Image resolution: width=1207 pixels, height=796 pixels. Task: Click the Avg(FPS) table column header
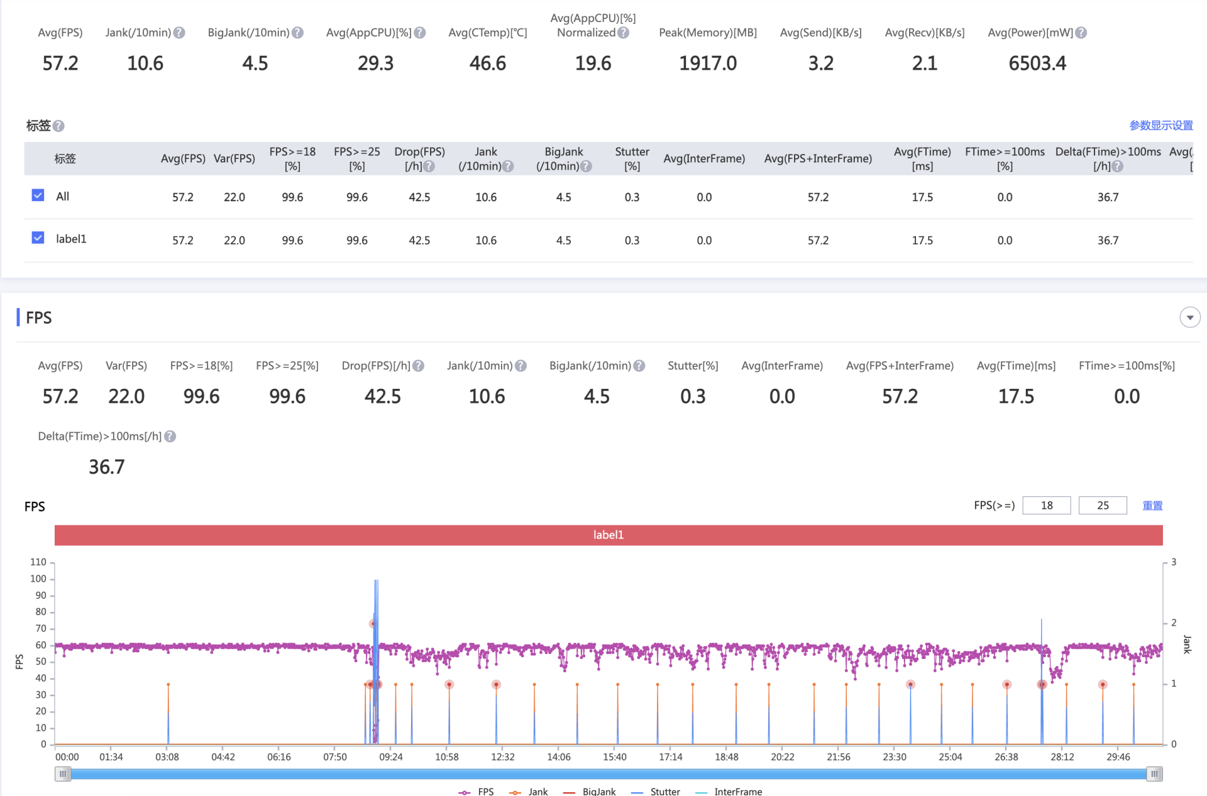click(183, 158)
